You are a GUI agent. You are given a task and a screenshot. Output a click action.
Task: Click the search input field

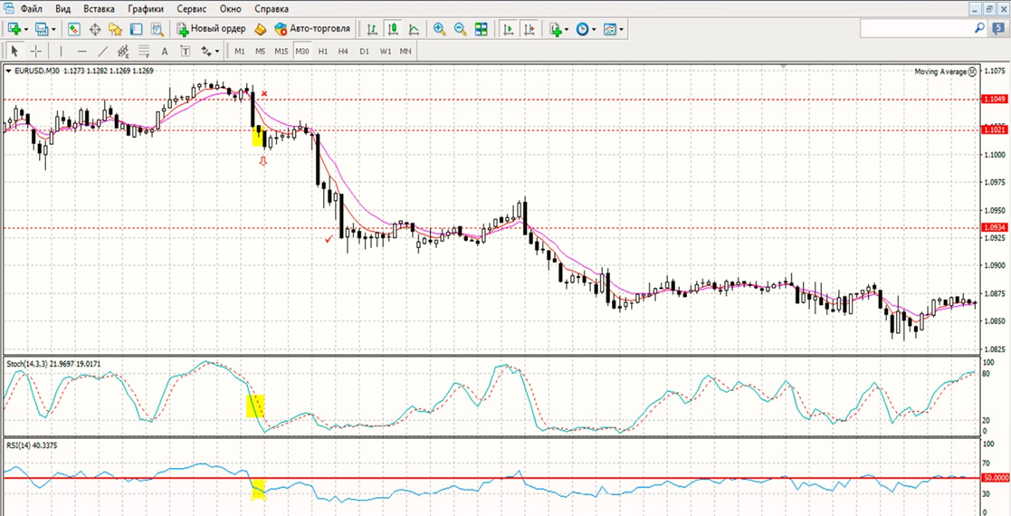916,29
